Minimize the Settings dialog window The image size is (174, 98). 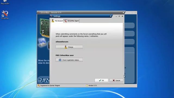click(x=116, y=16)
